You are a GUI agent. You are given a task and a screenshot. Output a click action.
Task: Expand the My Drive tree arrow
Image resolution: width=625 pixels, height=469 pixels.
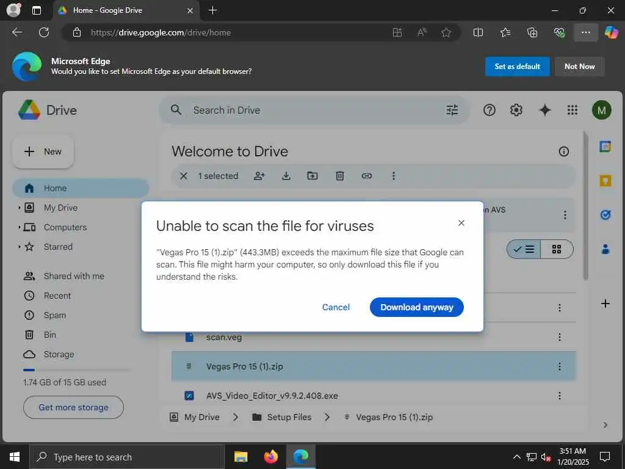[x=19, y=208]
